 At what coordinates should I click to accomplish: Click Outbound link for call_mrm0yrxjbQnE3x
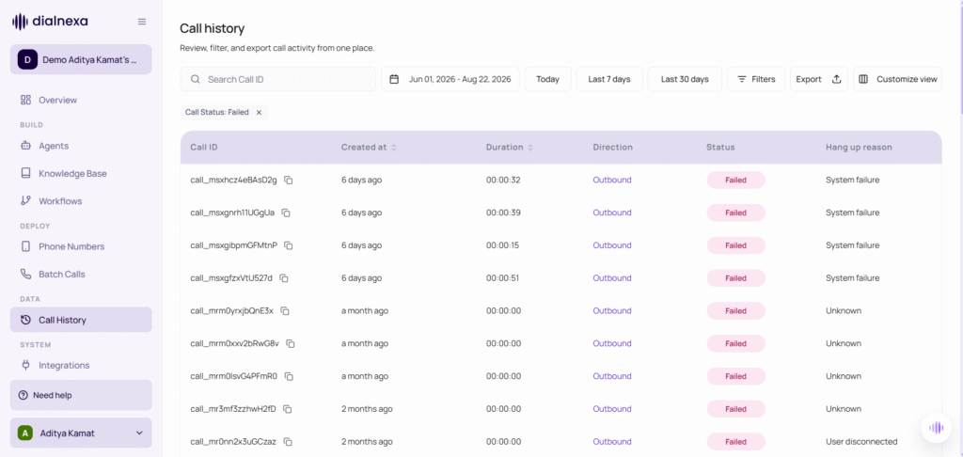coord(611,311)
